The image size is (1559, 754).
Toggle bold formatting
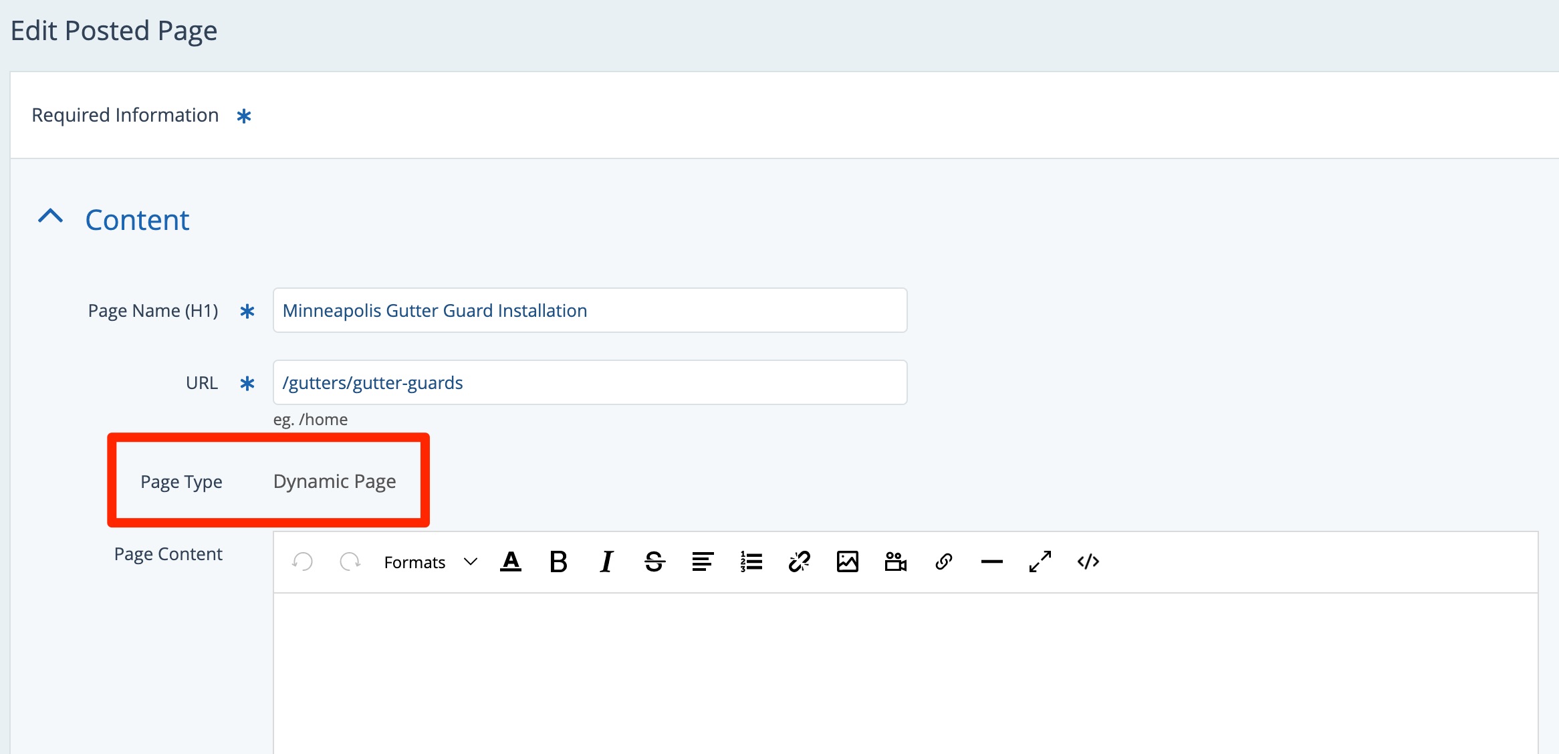[x=558, y=562]
